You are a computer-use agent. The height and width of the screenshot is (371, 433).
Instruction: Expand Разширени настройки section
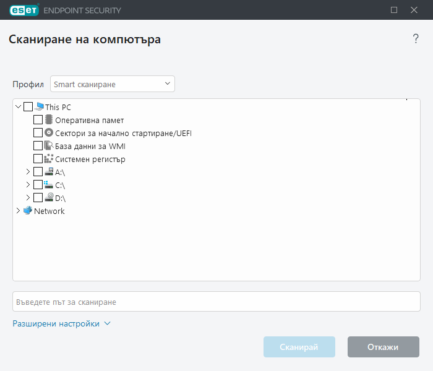pyautogui.click(x=61, y=323)
